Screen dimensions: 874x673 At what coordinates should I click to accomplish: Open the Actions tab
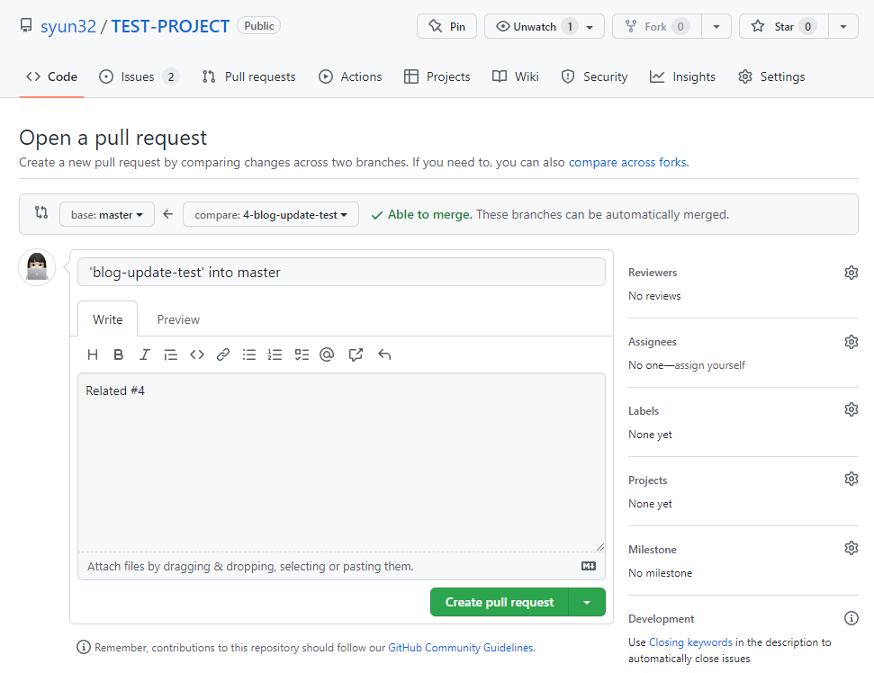click(x=350, y=76)
